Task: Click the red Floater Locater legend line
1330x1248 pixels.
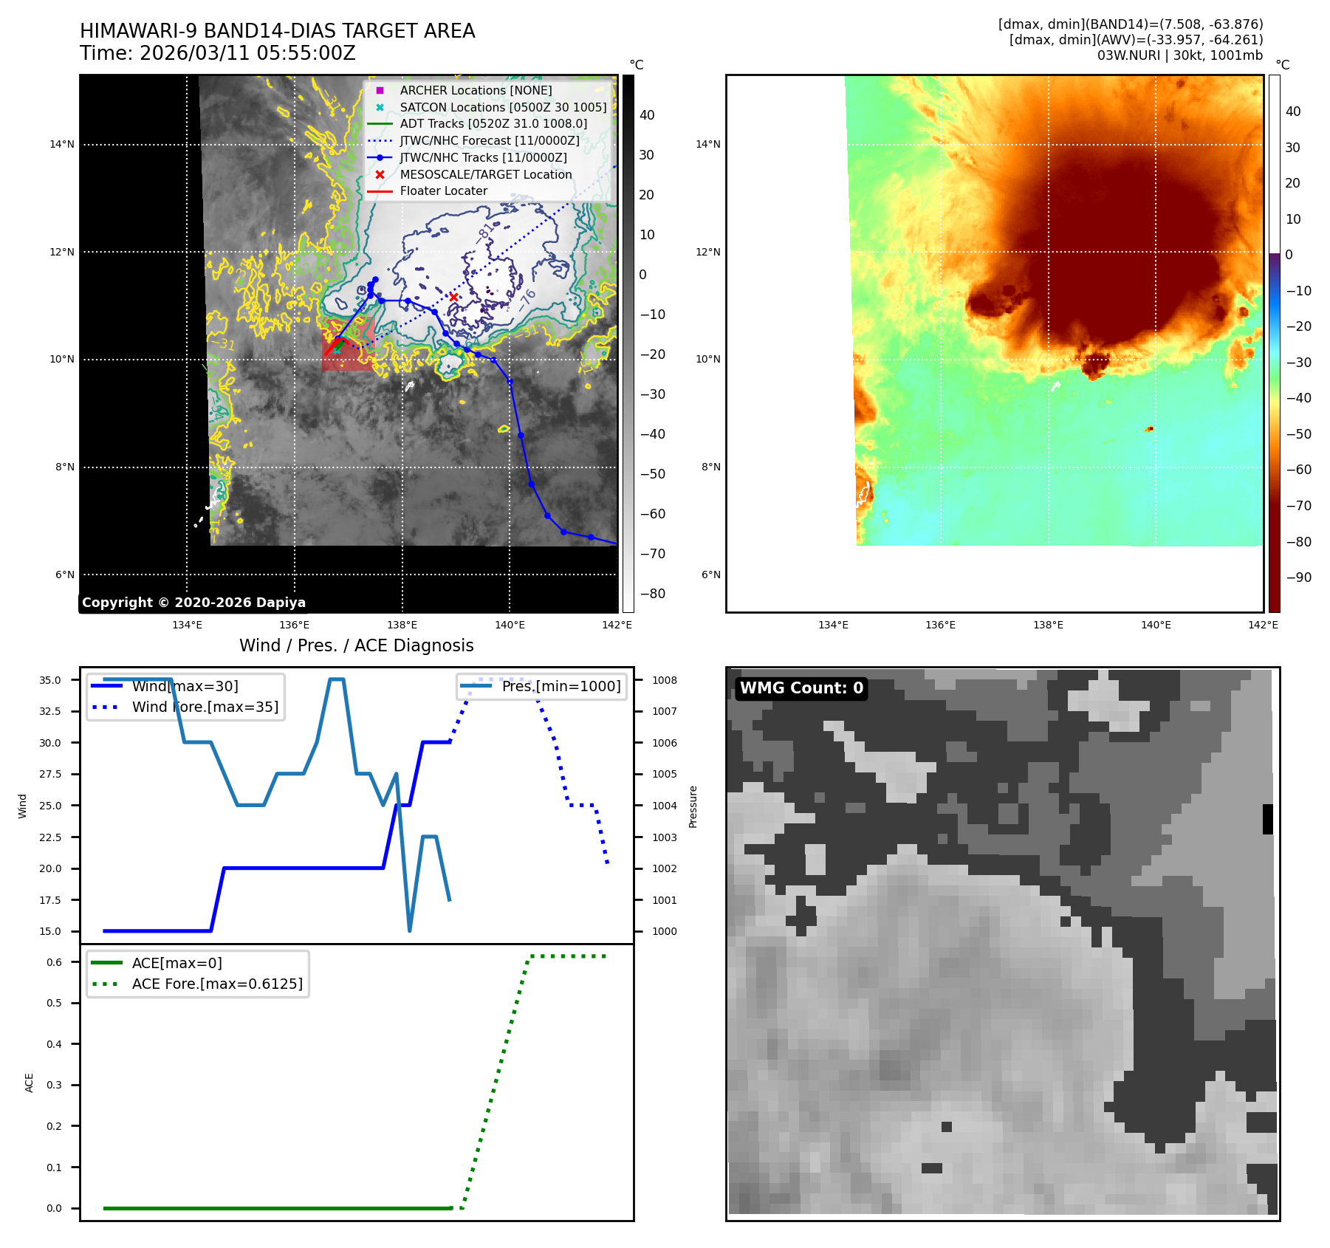Action: 380,191
